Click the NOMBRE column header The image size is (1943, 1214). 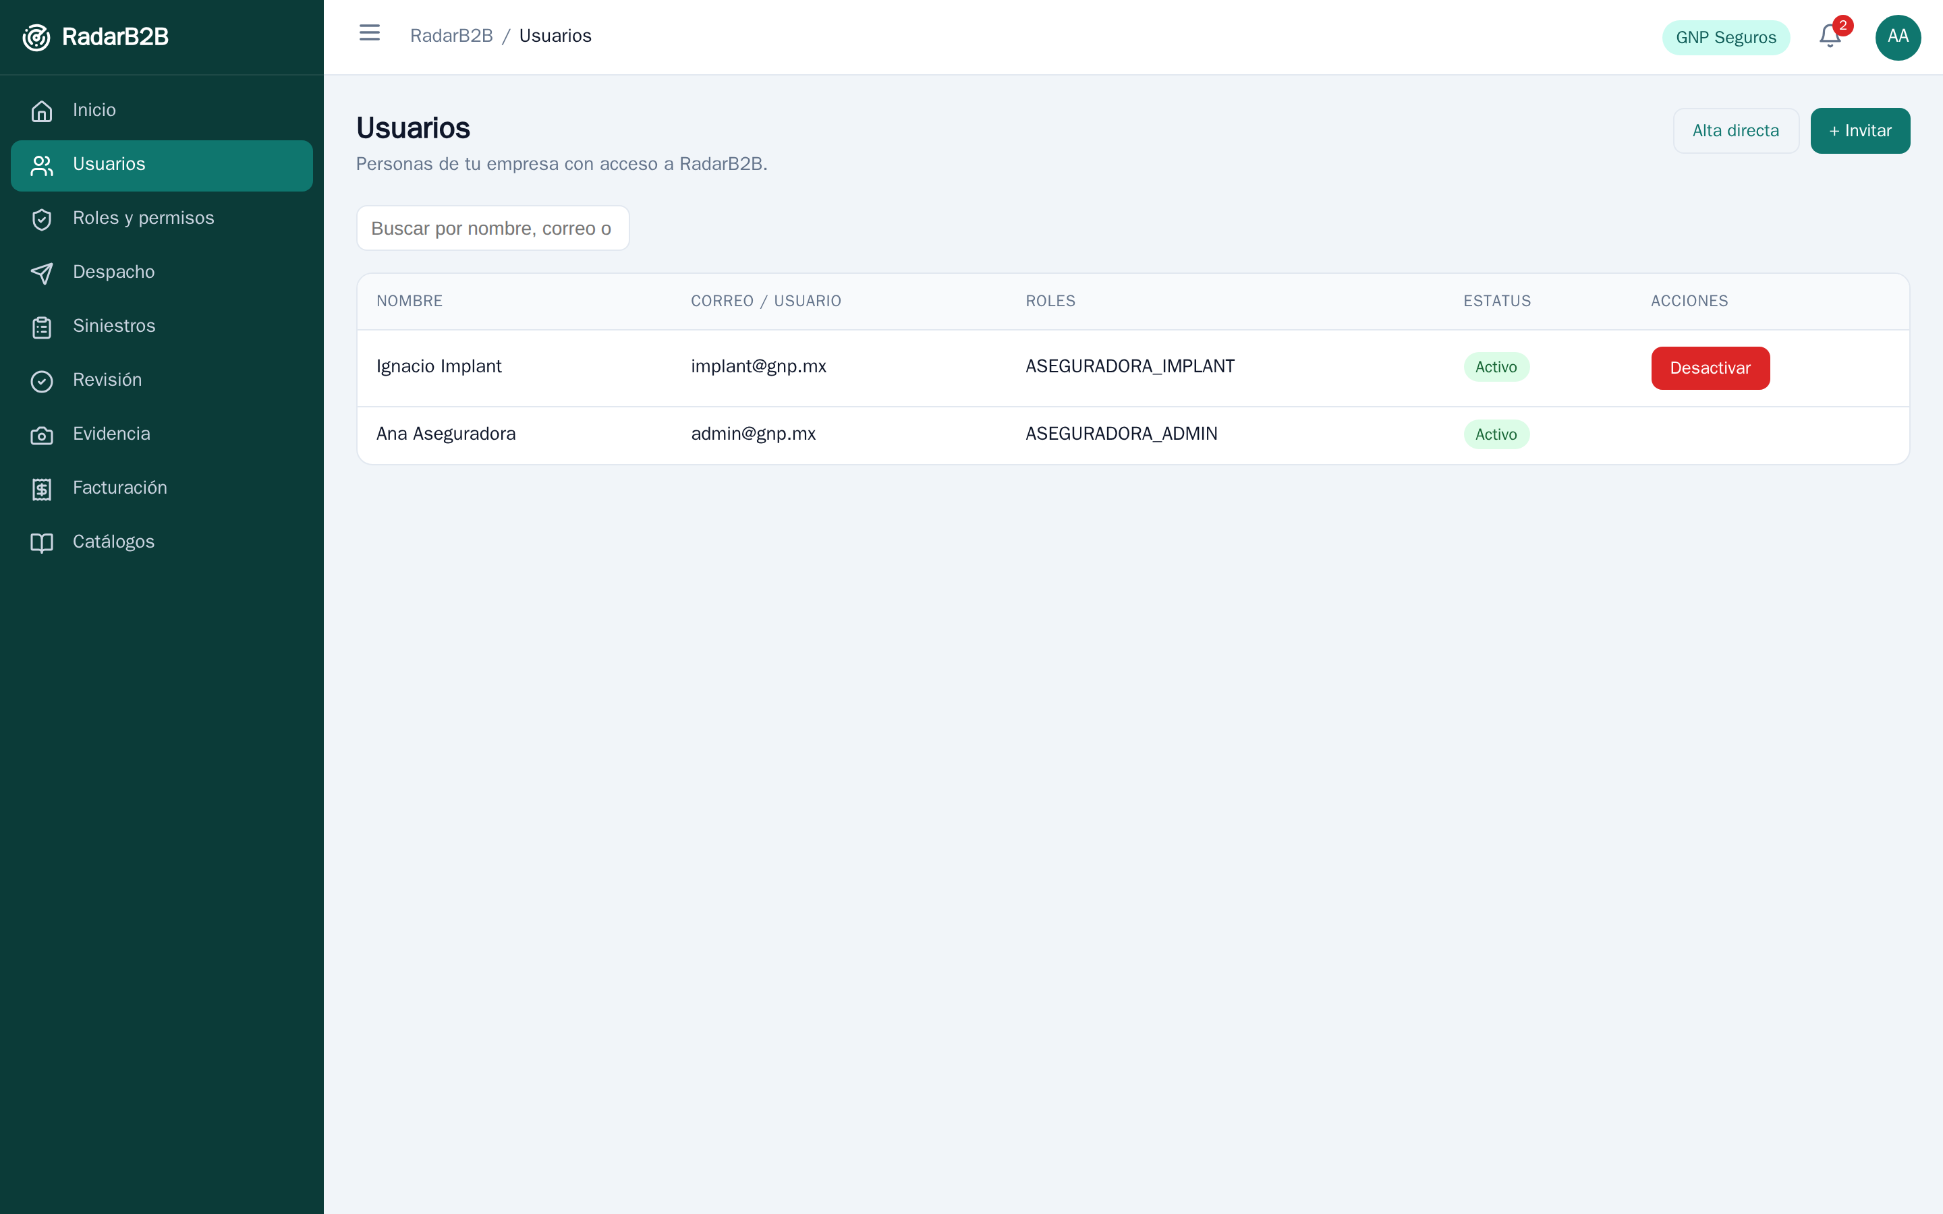click(410, 301)
